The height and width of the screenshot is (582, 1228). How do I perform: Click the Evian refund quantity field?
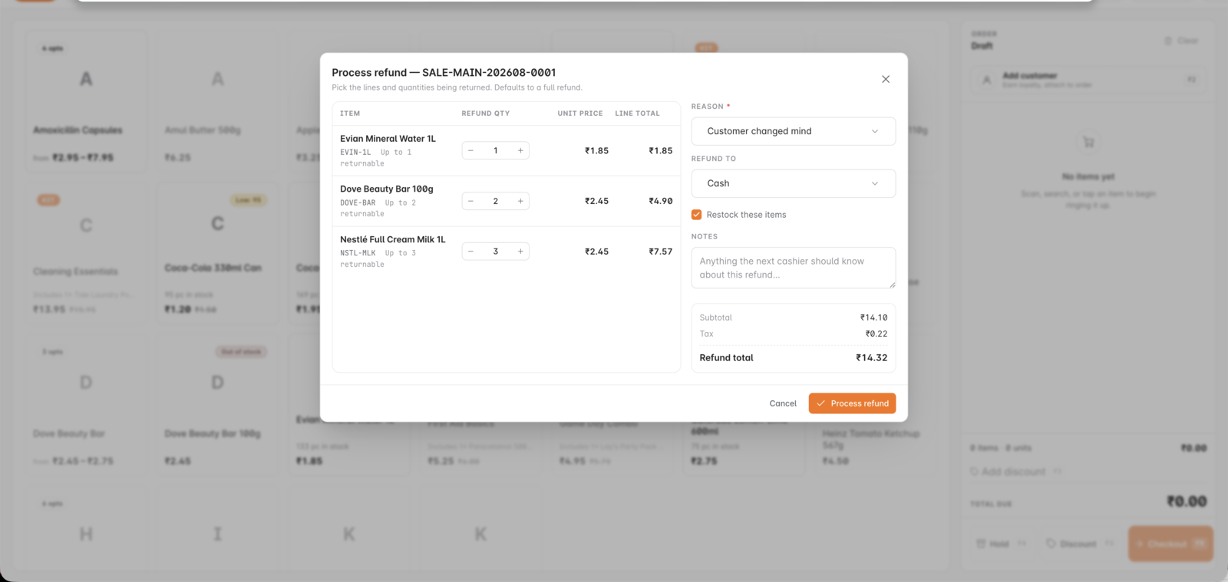(496, 150)
